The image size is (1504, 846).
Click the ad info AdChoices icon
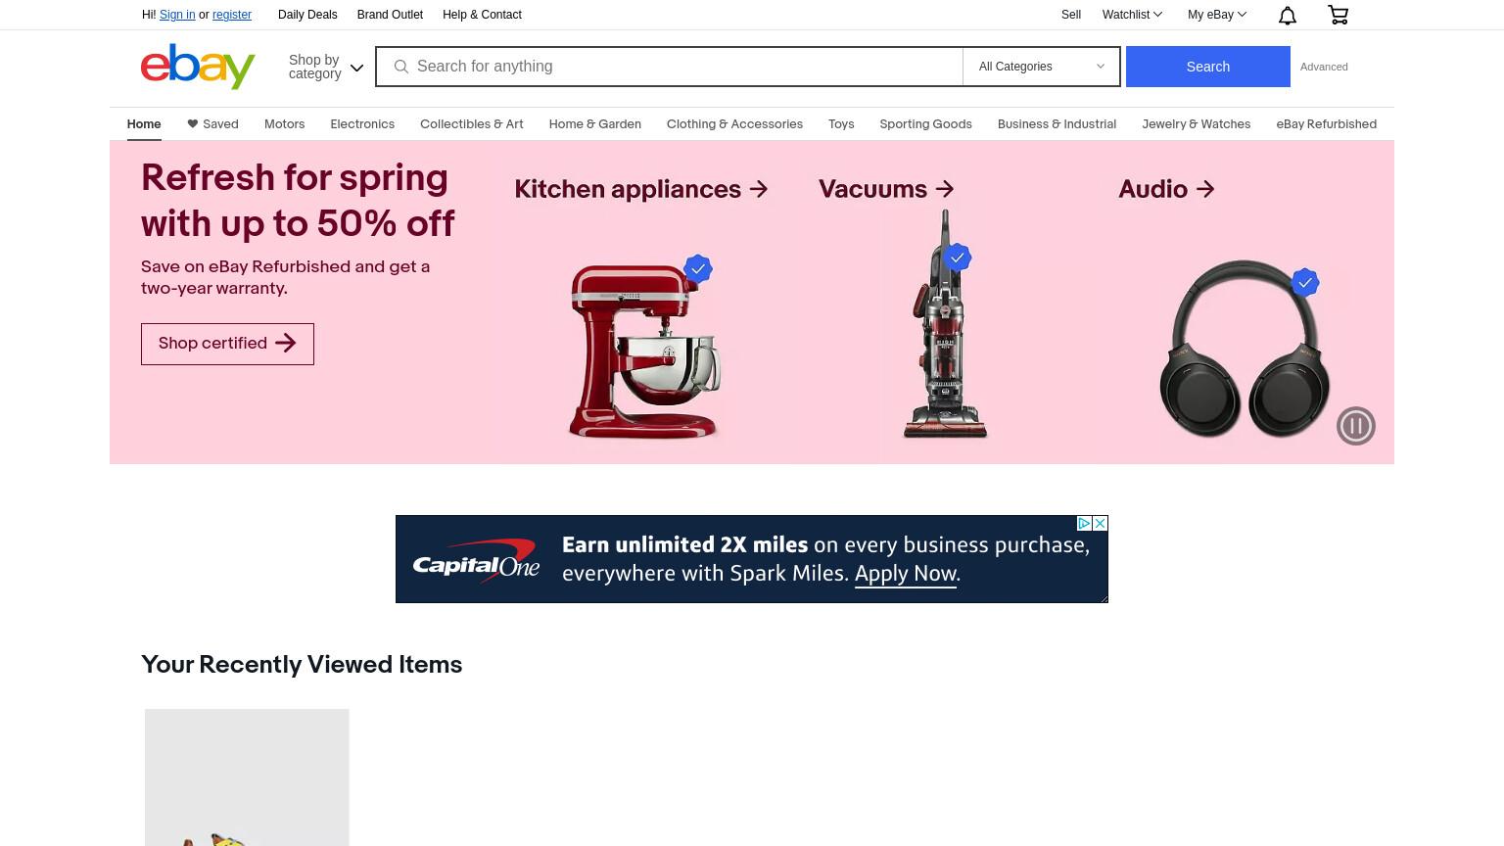coord(1084,523)
